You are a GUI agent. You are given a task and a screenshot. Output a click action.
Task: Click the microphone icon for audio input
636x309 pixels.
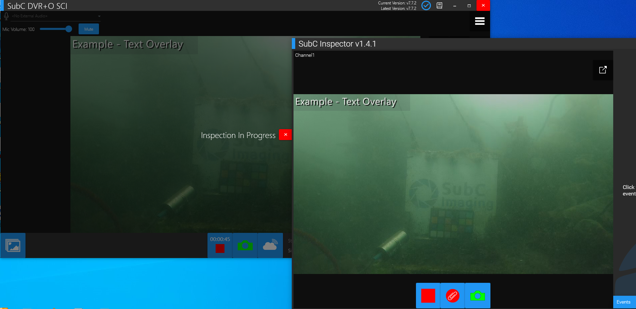pos(6,16)
